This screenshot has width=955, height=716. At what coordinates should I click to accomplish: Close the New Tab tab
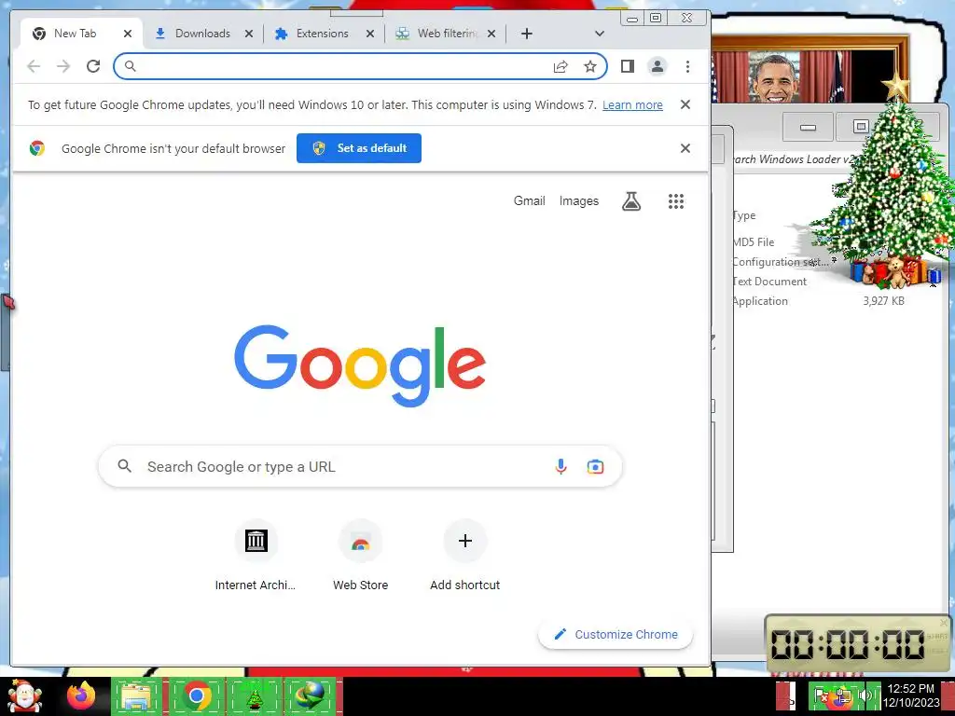coord(127,34)
